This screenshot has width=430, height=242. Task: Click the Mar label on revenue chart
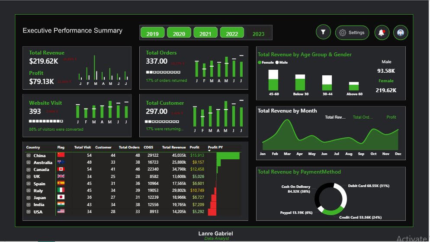coord(287,154)
